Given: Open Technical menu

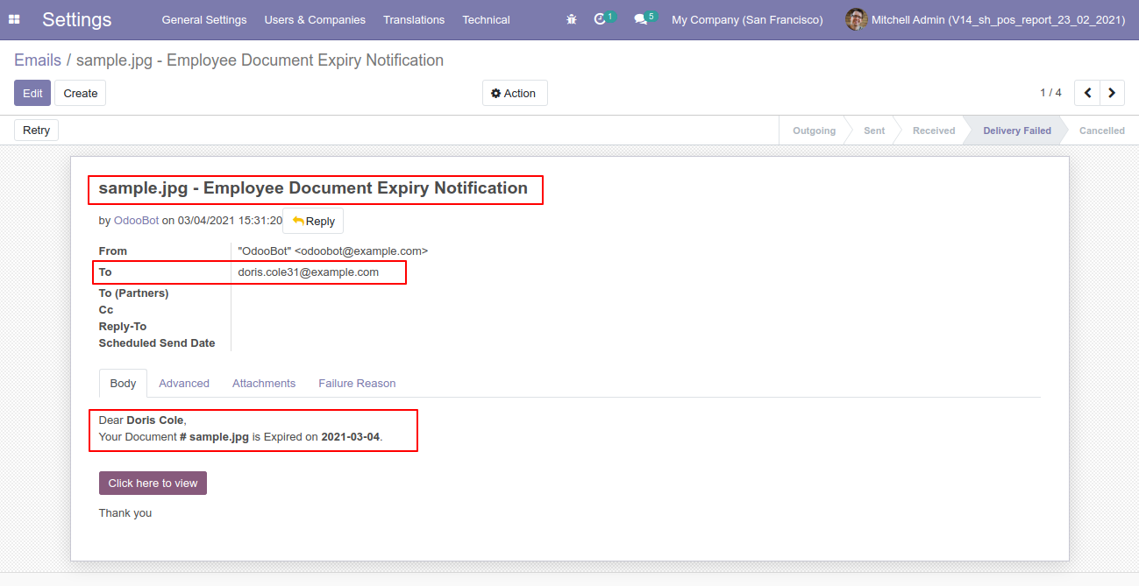Looking at the screenshot, I should (486, 19).
